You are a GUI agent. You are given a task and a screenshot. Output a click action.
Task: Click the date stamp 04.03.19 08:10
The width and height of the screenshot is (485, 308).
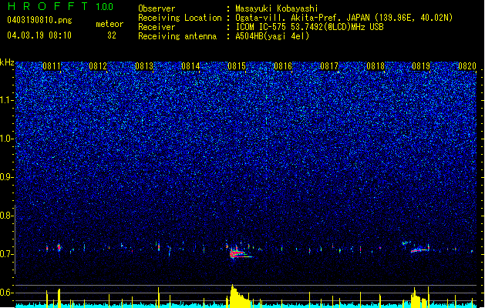click(x=39, y=35)
